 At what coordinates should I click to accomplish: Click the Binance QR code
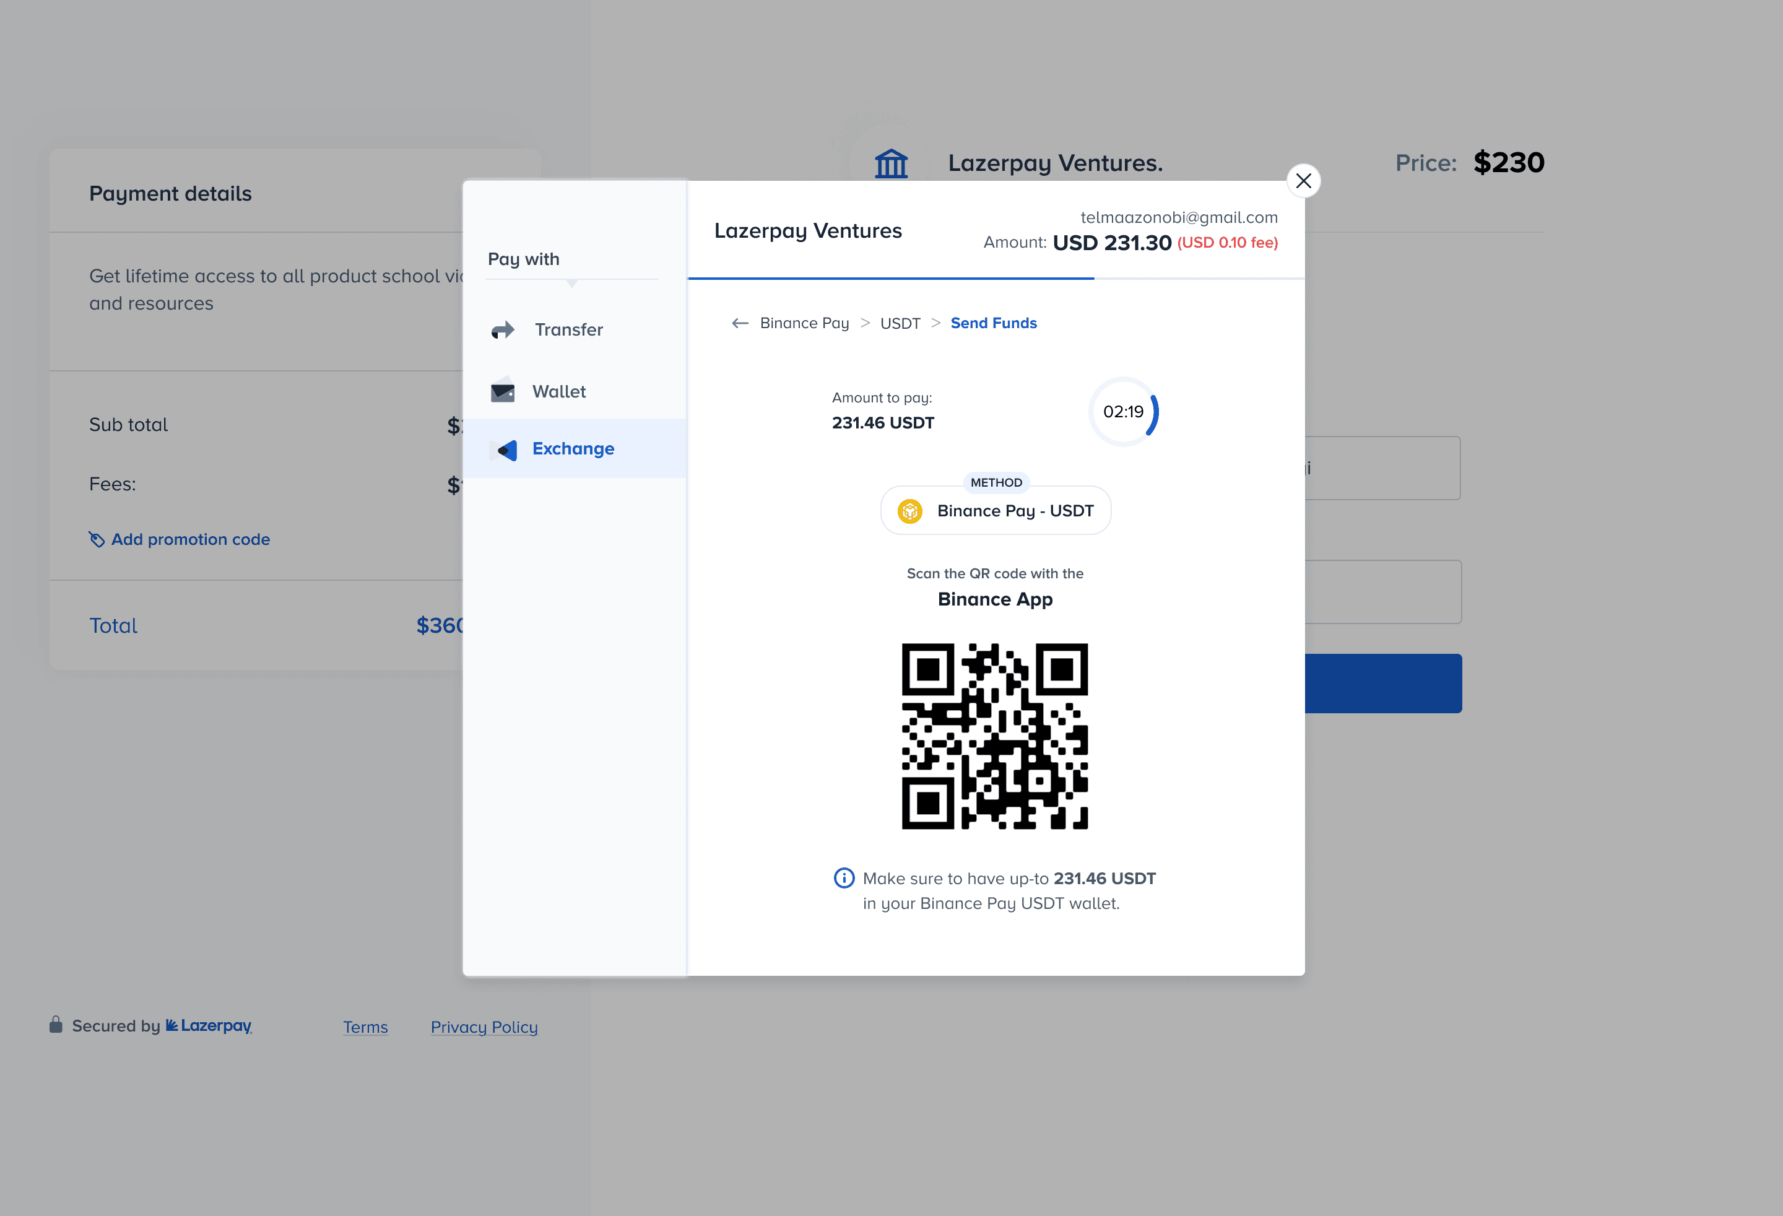coord(994,737)
